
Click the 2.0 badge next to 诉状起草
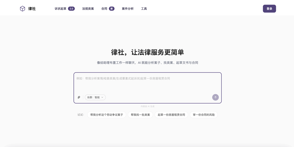click(71, 9)
